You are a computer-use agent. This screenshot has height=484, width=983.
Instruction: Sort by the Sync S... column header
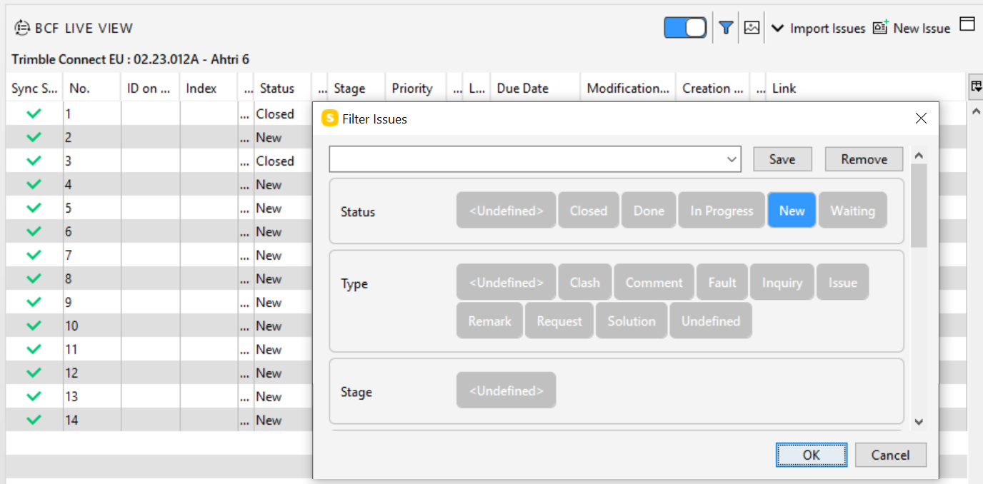34,89
